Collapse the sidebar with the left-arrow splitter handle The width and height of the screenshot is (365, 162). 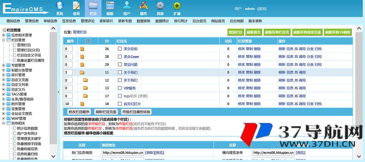58,92
